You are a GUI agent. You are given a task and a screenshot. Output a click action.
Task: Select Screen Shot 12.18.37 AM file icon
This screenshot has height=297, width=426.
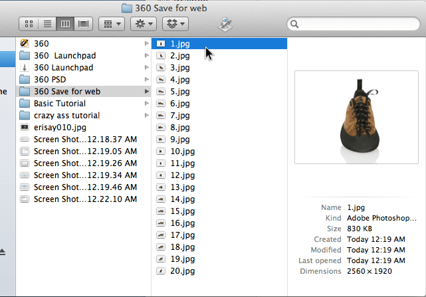pyautogui.click(x=25, y=140)
